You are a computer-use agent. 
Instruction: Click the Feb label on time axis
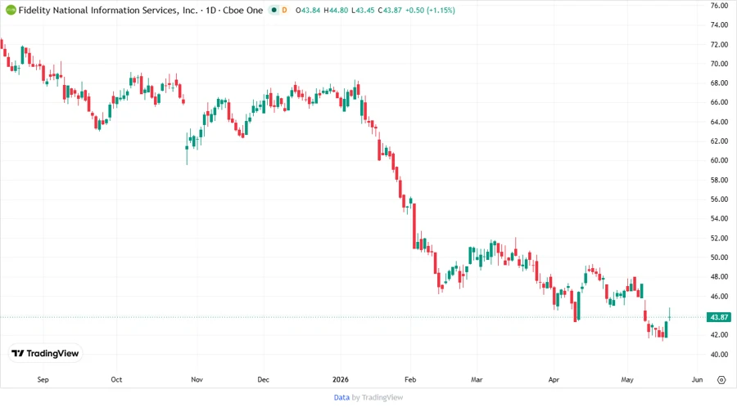pyautogui.click(x=410, y=379)
